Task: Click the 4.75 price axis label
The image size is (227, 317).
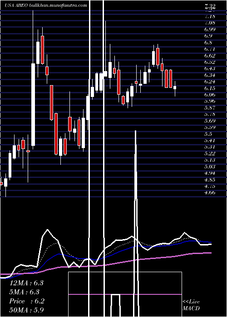Action: click(x=210, y=186)
